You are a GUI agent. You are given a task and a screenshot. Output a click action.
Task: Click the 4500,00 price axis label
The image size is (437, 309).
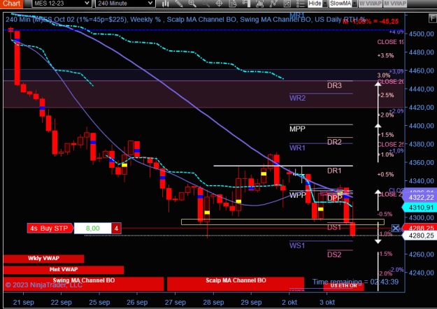coord(421,34)
